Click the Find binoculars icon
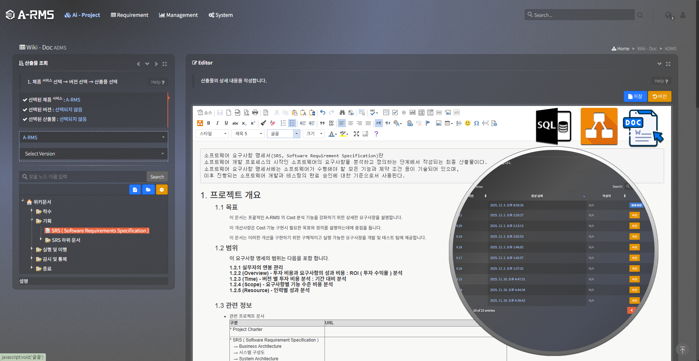 click(342, 113)
